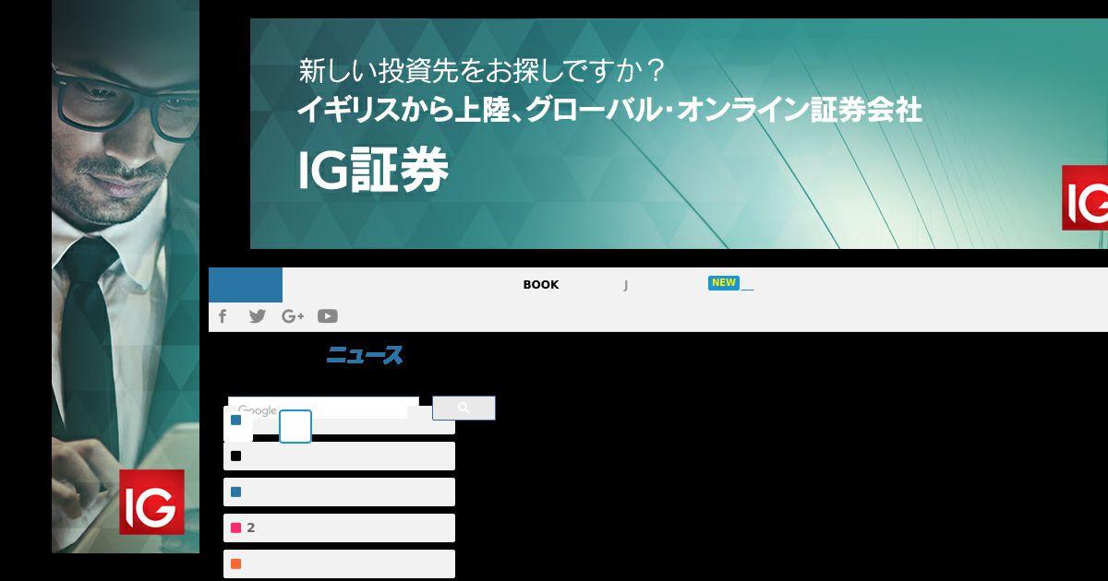The width and height of the screenshot is (1108, 581).
Task: Open the Google+ social icon
Action: coord(293,316)
